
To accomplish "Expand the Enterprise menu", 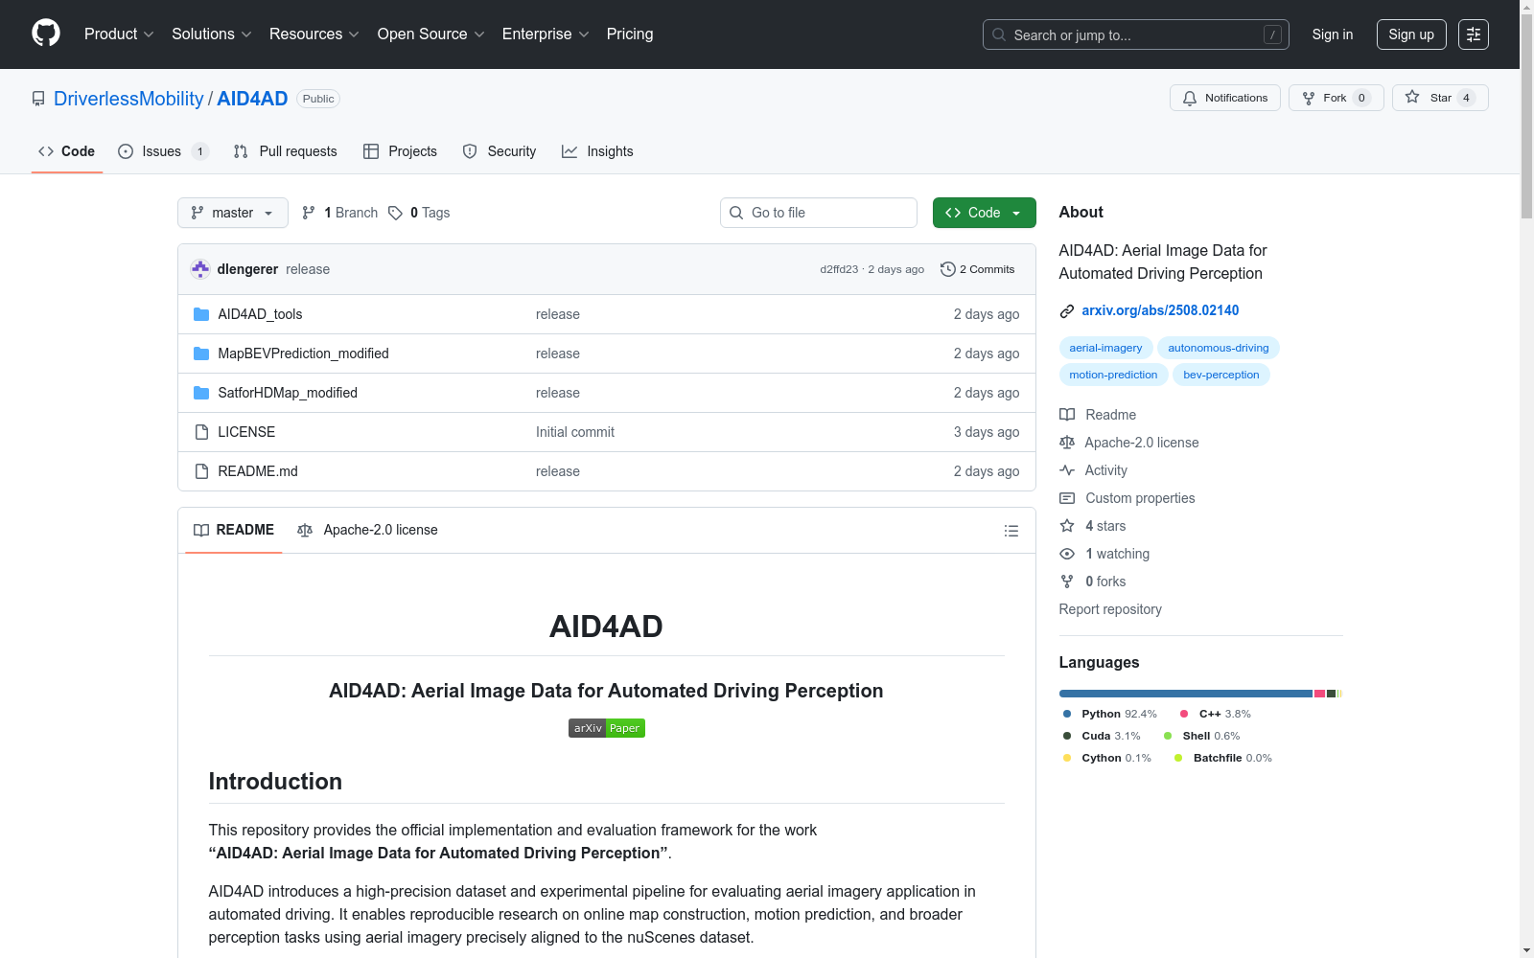I will tap(546, 34).
